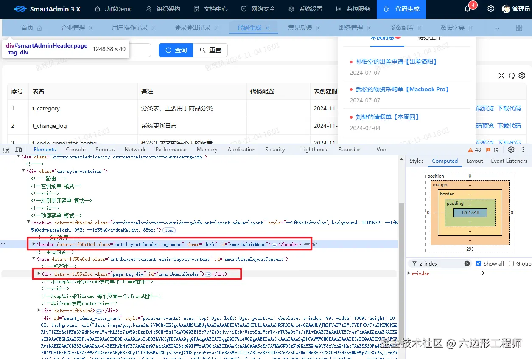The height and width of the screenshot is (359, 532).
Task: Click the 重置 reset button
Action: coord(210,50)
